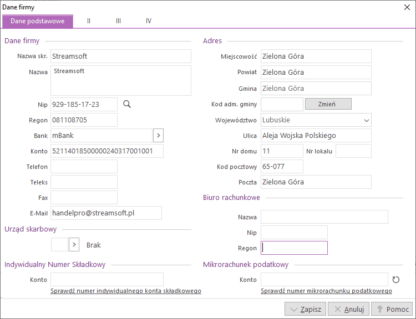Open tab III
This screenshot has height=319, width=416.
click(x=118, y=21)
